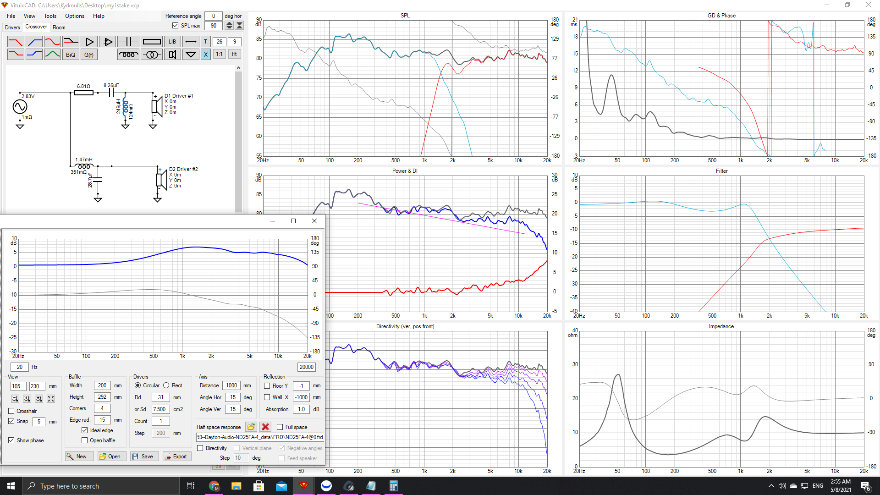Enable the Crosshair checkbox
The image size is (880, 495).
pos(11,411)
